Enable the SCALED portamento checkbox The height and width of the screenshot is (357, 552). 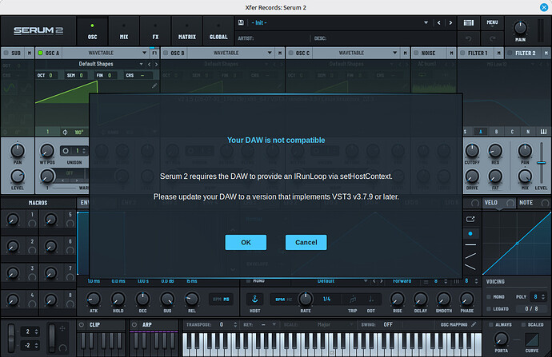click(523, 325)
